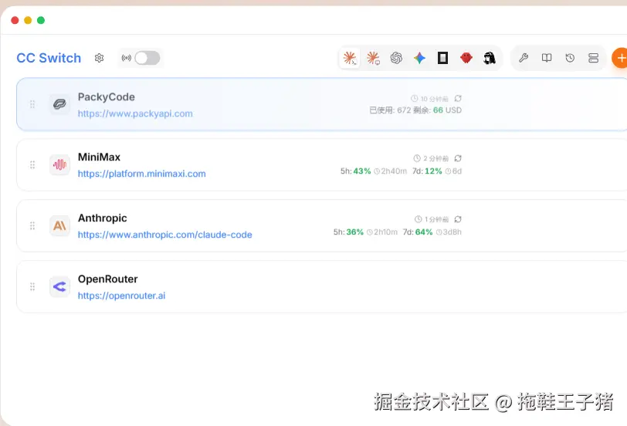
Task: Click MiniMax 7d 12% usage value
Action: [433, 171]
